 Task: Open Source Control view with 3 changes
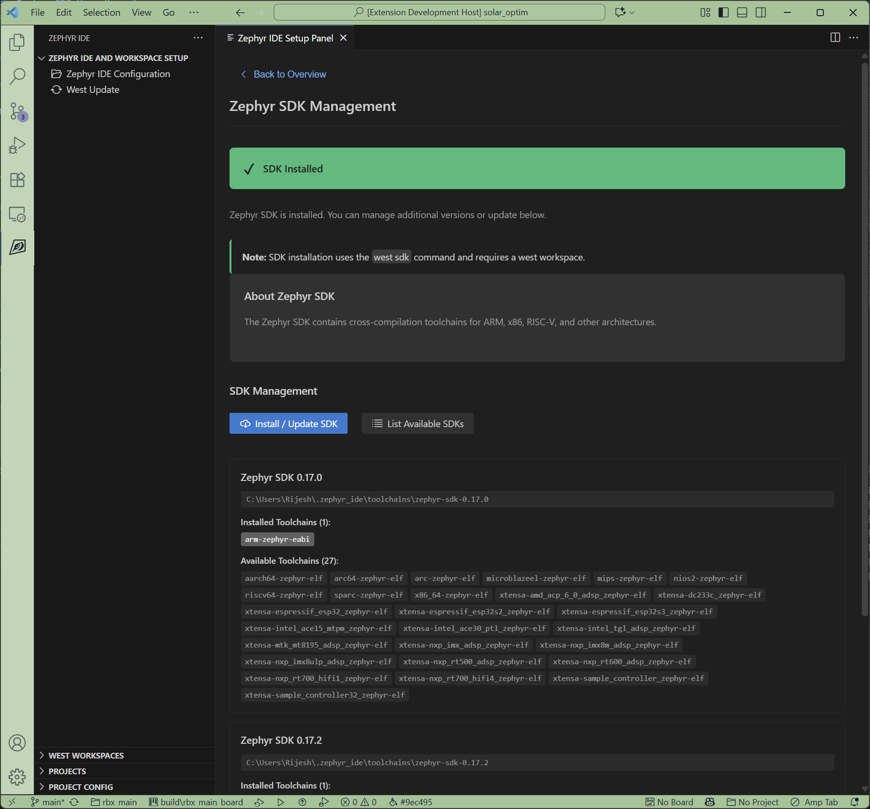tap(17, 111)
